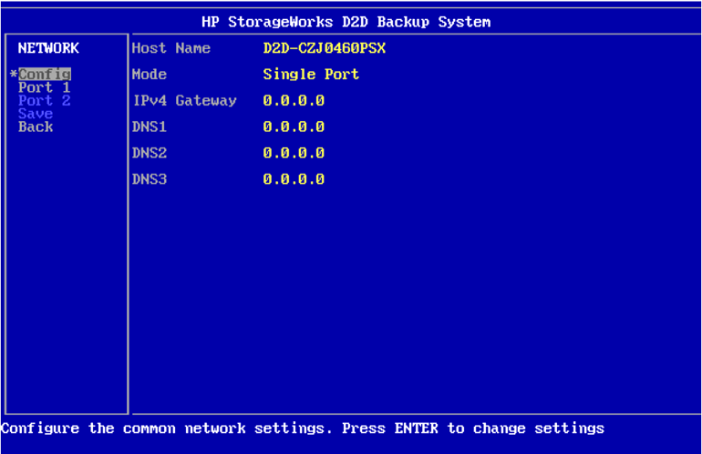Choose Save in the Network menu

[x=36, y=114]
